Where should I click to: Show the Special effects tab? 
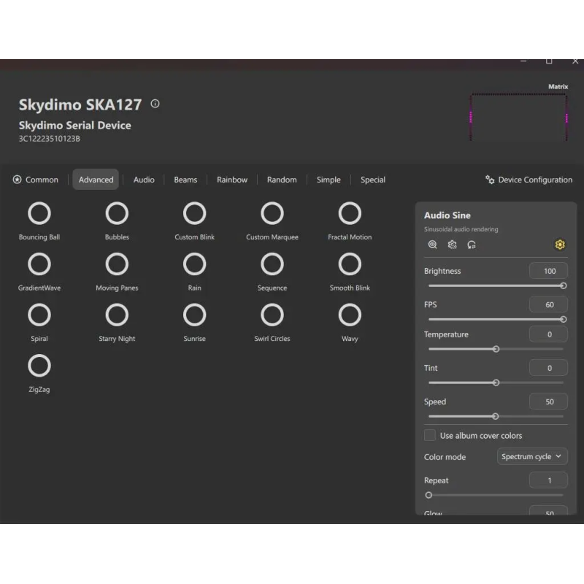point(373,180)
